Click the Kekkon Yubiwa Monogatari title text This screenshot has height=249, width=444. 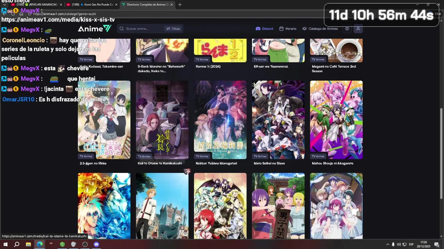click(216, 163)
